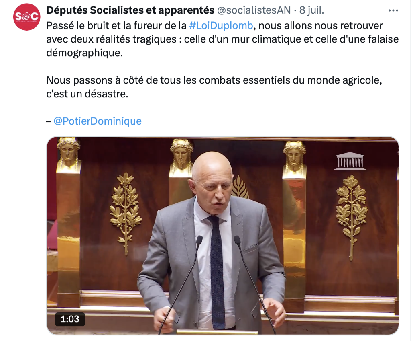Open the Députés Socialistes et apparentés profile name

coord(130,10)
